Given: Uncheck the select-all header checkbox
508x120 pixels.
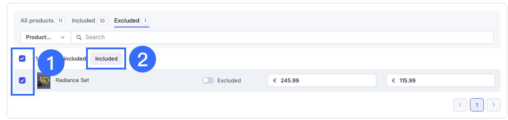Looking at the screenshot, I should click(x=22, y=59).
